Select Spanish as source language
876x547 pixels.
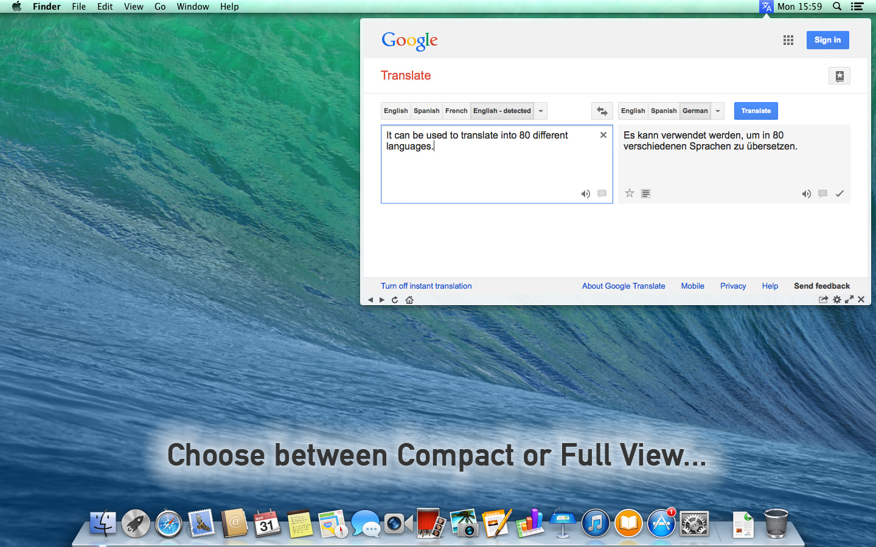point(426,111)
